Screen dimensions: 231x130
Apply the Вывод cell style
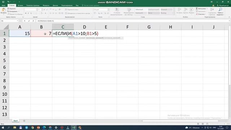pyautogui.click(x=166, y=13)
